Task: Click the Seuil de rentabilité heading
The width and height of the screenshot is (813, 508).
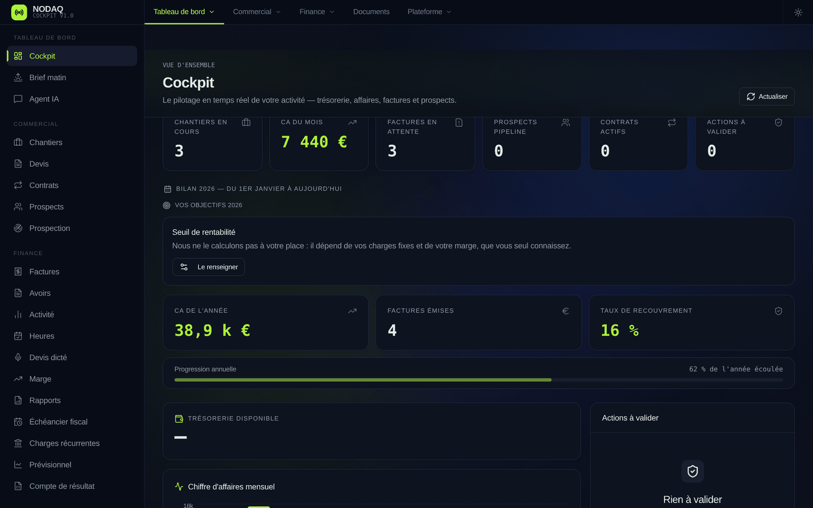Action: click(204, 232)
